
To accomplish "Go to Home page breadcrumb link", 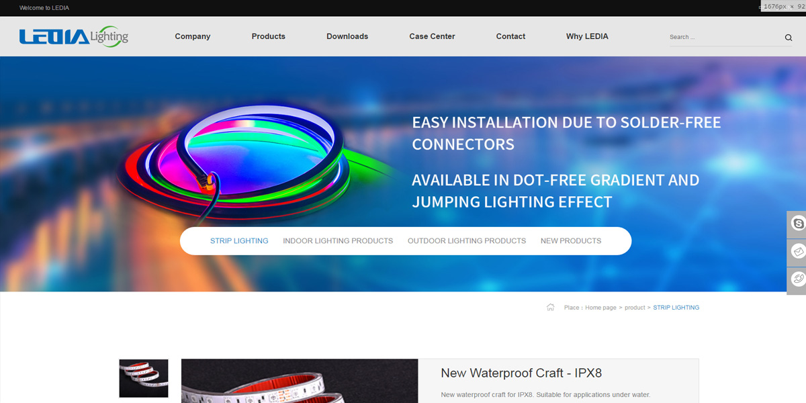I will 600,308.
